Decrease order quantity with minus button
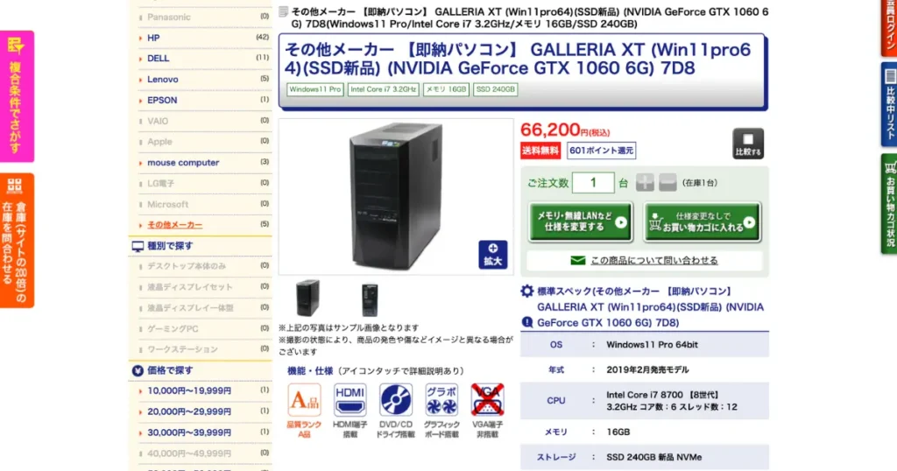This screenshot has width=897, height=471. click(667, 183)
